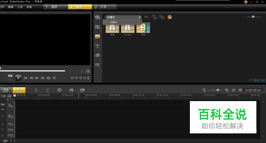266x143 pixels.
Task: Set mark-out bracket
Action: click(76, 71)
